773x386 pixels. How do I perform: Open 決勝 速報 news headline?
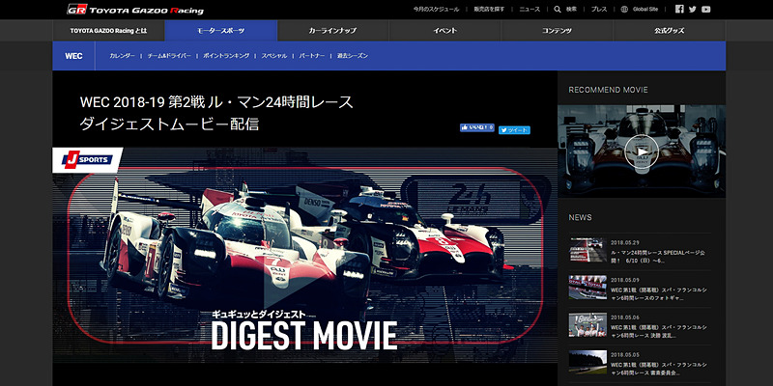[659, 331]
